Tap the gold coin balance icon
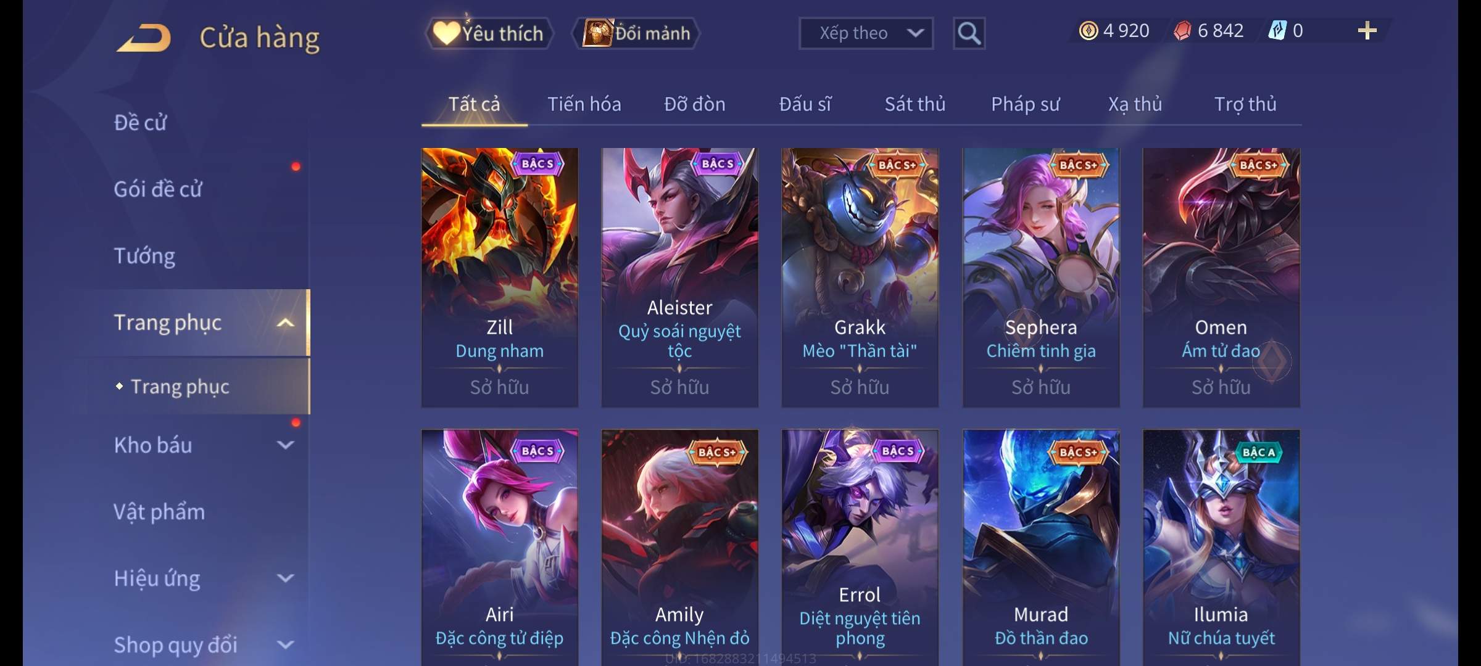The image size is (1481, 666). 1089,31
